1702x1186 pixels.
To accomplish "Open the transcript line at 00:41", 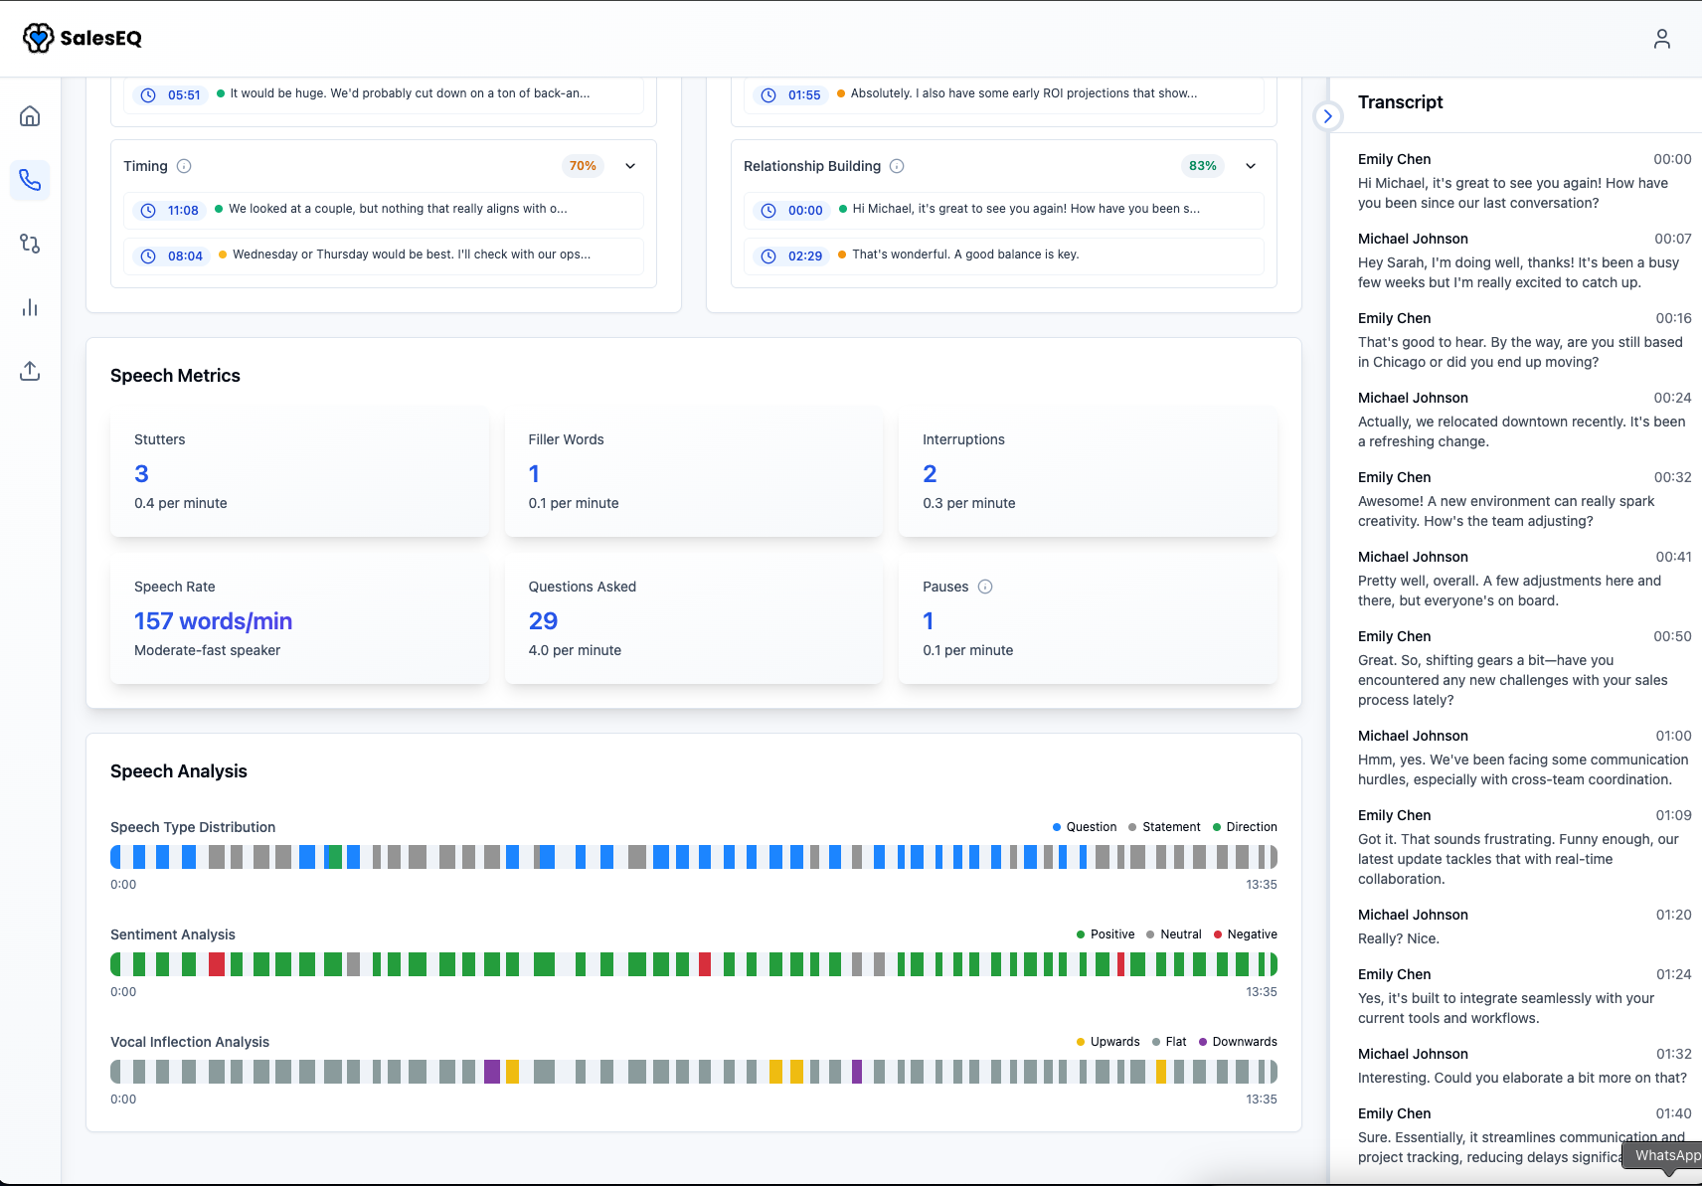I will click(1525, 579).
